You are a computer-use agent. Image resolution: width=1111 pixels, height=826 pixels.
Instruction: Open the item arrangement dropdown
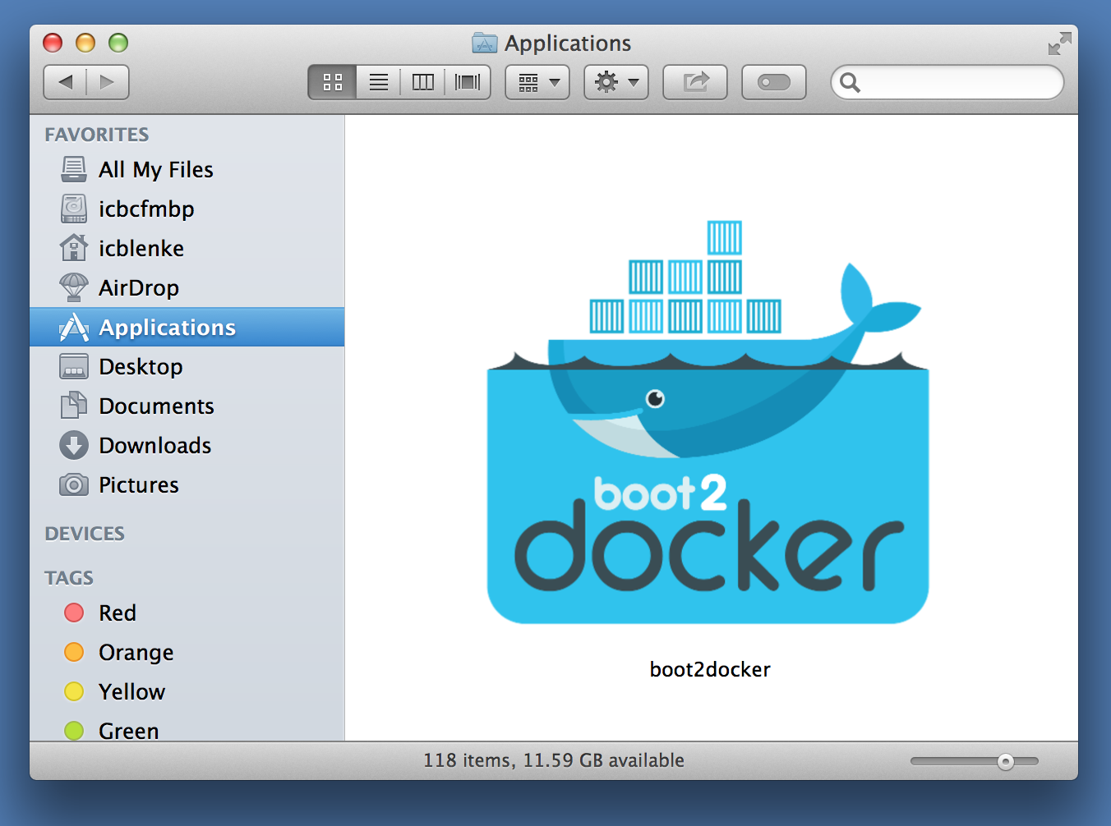(x=537, y=82)
